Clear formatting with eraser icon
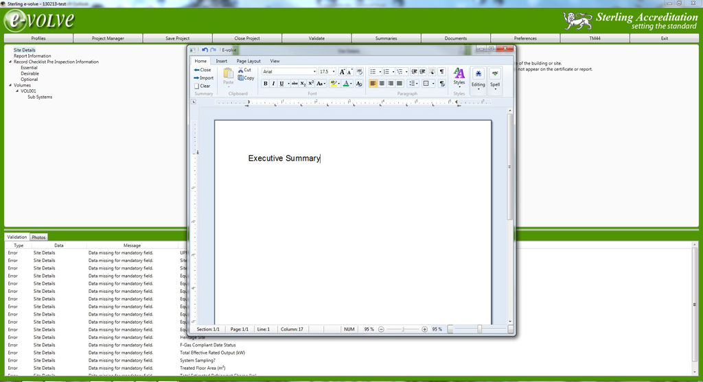Viewport: 703px width, 382px height. coord(359,71)
